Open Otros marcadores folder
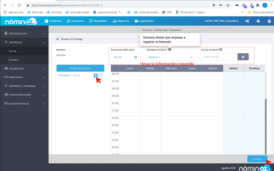The height and width of the screenshot is (171, 274). (x=261, y=12)
